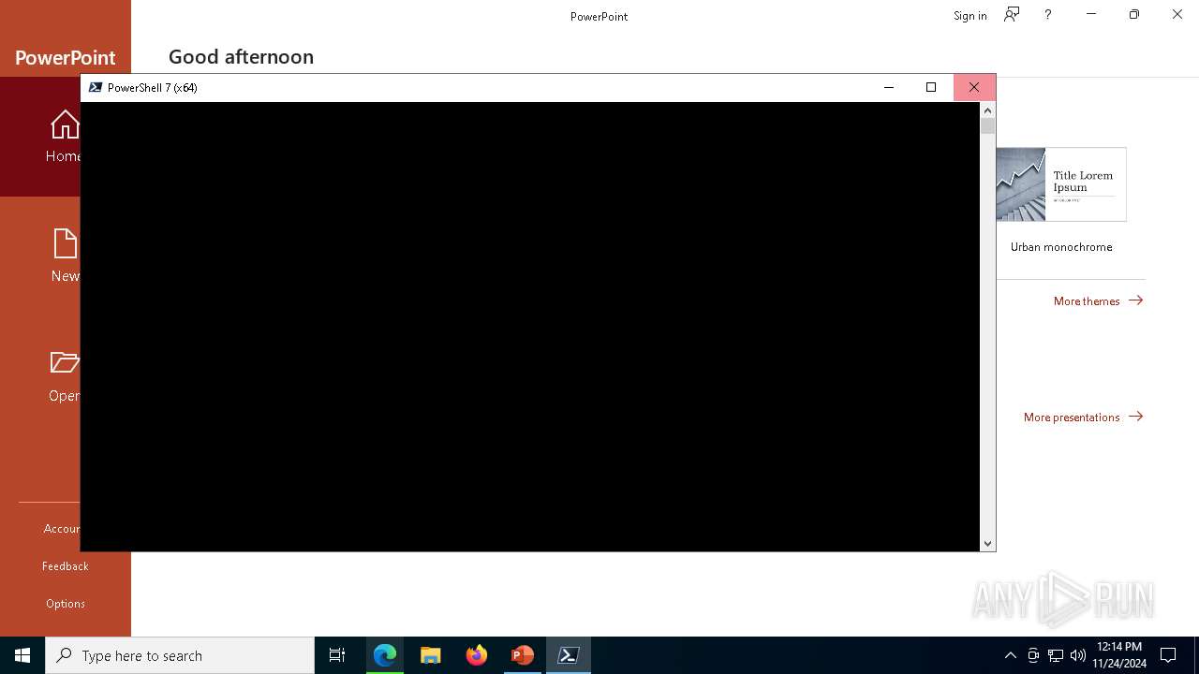Screen dimensions: 1199x674
Task: Open File Explorer from the taskbar
Action: [431, 655]
